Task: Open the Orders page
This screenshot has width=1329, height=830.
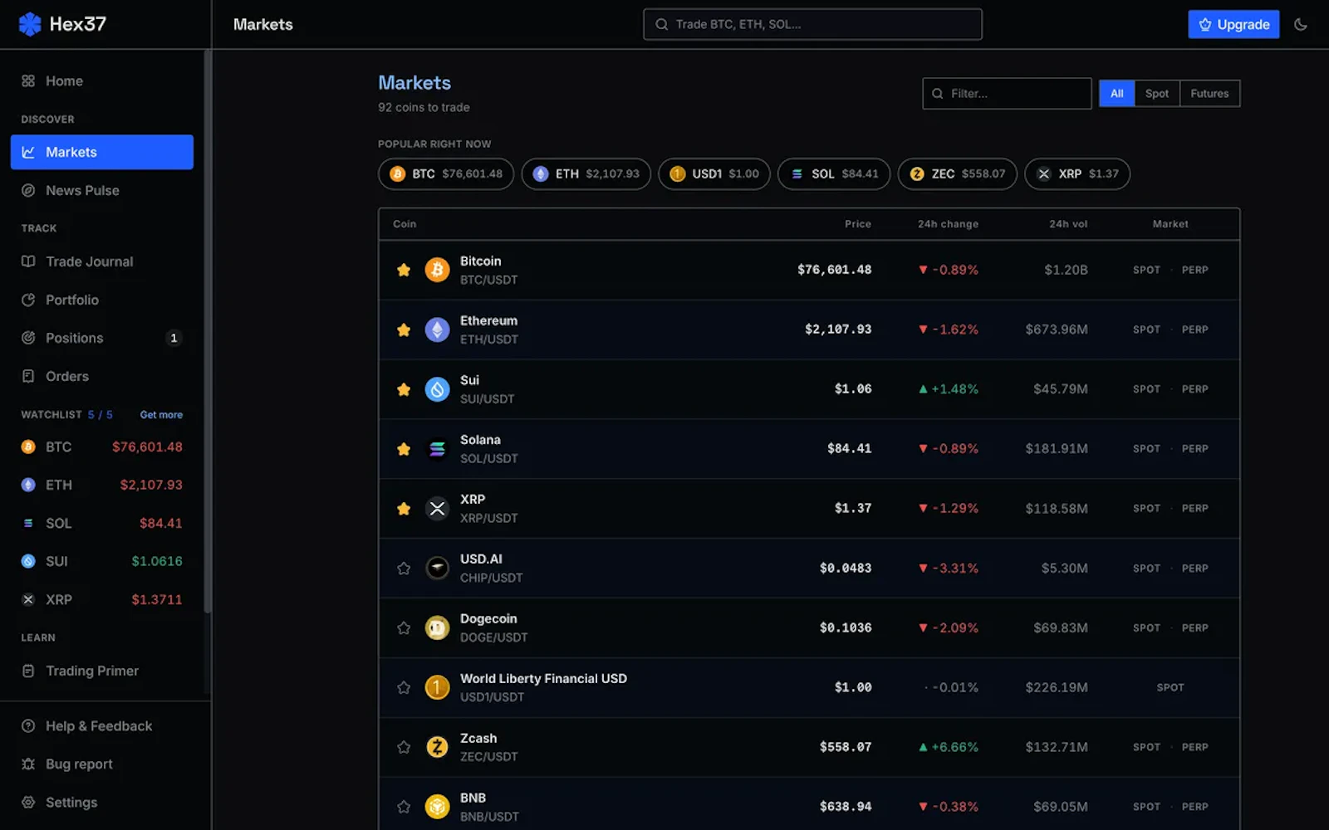Action: (x=102, y=376)
